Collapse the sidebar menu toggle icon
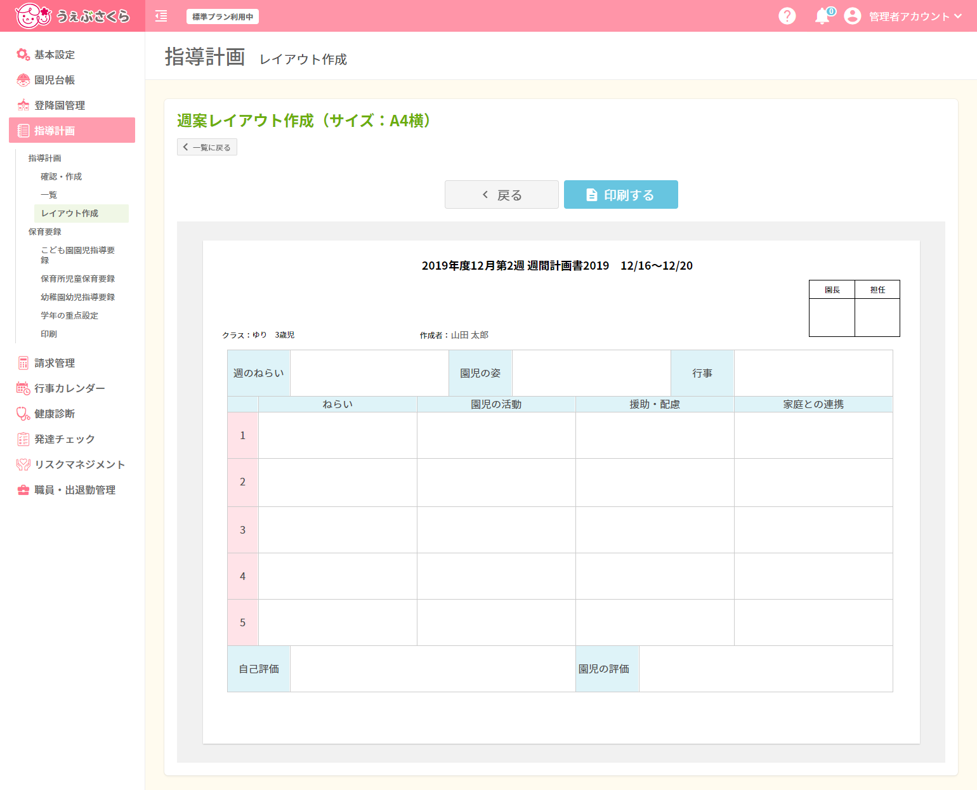The width and height of the screenshot is (977, 790). (161, 16)
